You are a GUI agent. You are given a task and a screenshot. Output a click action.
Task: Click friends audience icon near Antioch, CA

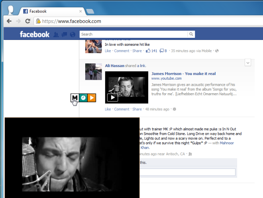click(x=190, y=154)
